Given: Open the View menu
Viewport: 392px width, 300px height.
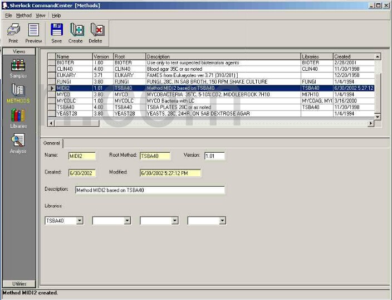Looking at the screenshot, I should coord(40,16).
